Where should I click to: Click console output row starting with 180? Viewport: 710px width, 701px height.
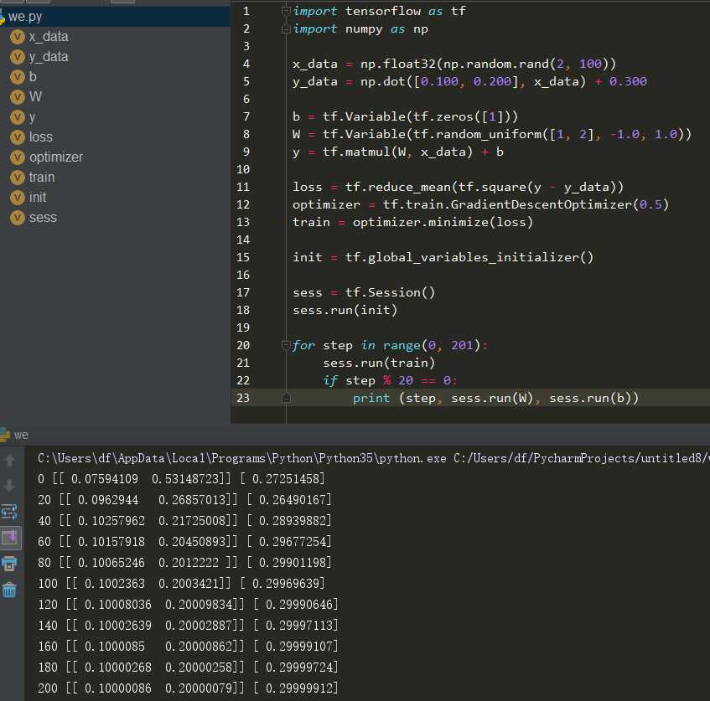188,667
